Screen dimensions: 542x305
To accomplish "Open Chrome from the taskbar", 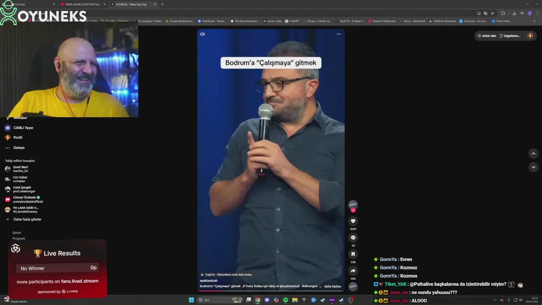I will [x=257, y=300].
